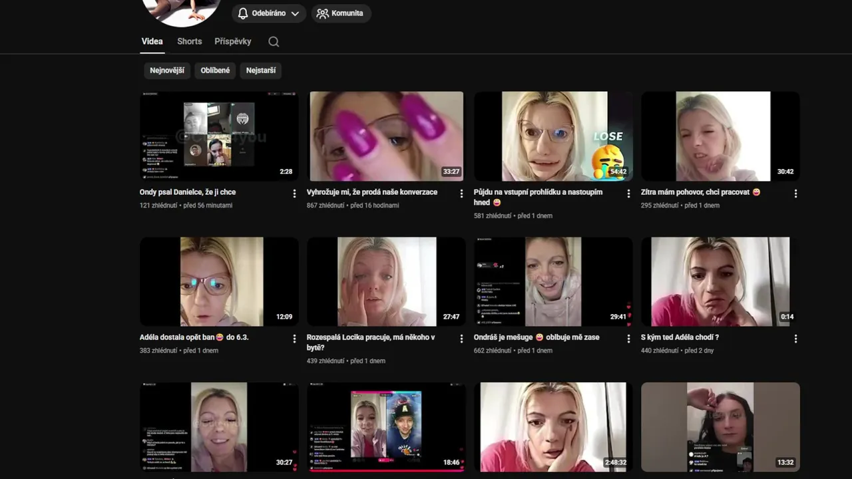Image resolution: width=852 pixels, height=479 pixels.
Task: Open options menu for 'Ondy psal Danielce' video
Action: 294,194
